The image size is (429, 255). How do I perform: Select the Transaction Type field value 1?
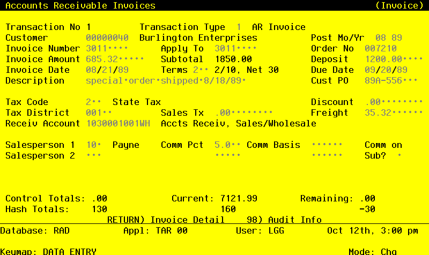coord(239,27)
